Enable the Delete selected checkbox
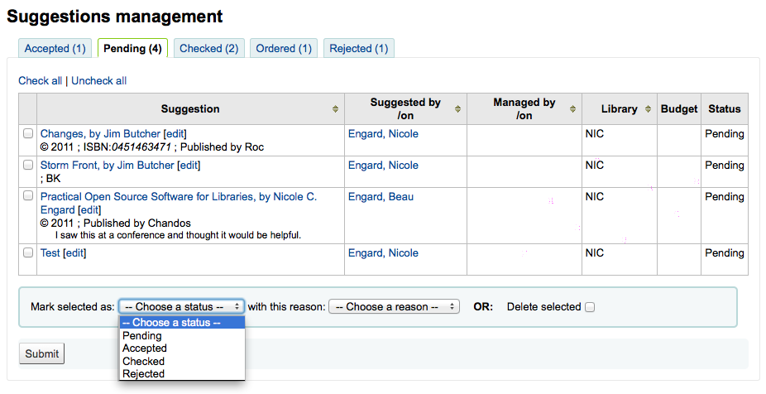766x394 pixels. [x=590, y=307]
